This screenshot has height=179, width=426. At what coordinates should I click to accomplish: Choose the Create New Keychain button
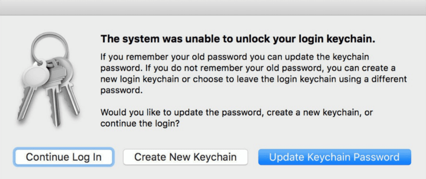point(185,157)
